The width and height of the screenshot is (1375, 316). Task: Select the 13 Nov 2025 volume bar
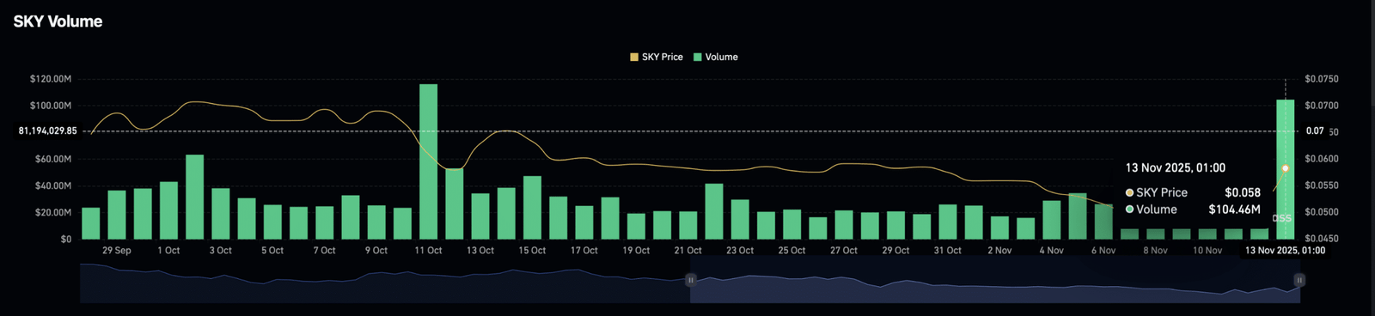pyautogui.click(x=1286, y=169)
